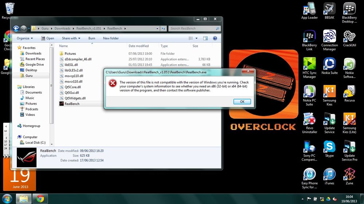Click the Explorer back arrow
364x204 pixels.
(16, 28)
